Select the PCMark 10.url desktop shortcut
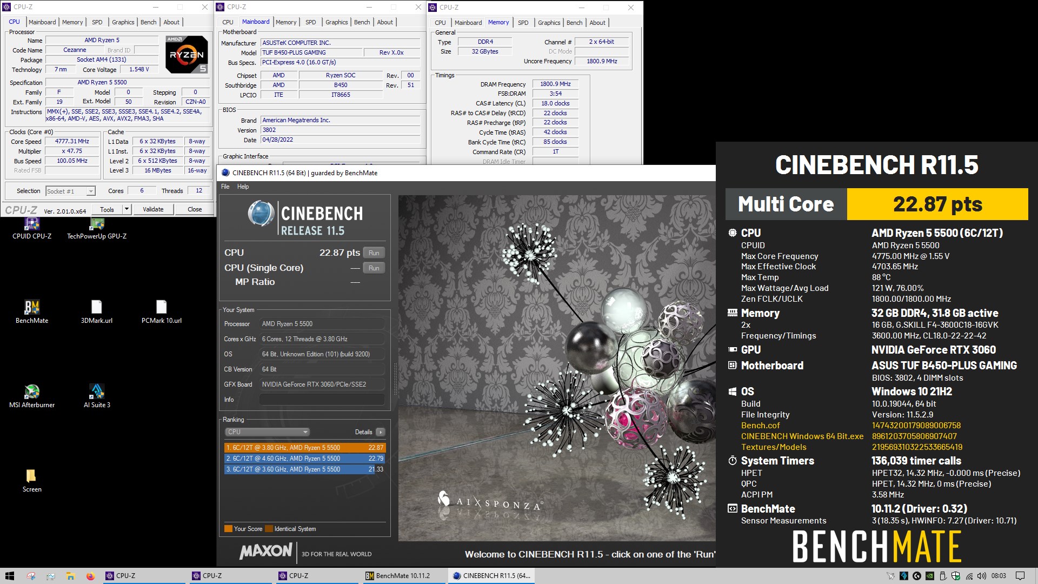Viewport: 1038px width, 584px height. coord(162,312)
